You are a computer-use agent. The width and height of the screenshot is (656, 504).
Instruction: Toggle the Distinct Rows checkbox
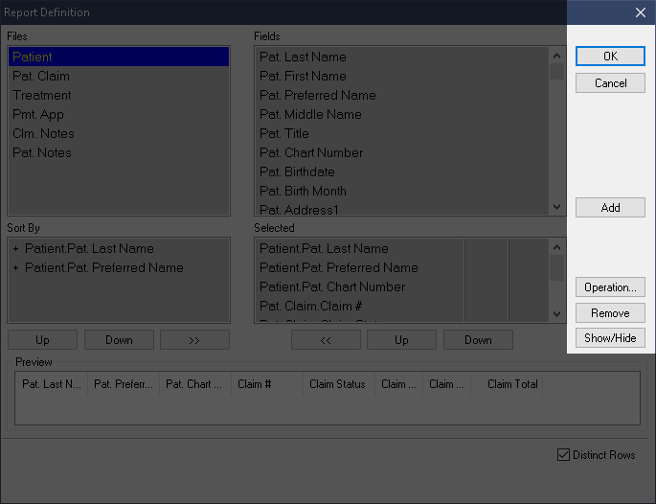(563, 455)
